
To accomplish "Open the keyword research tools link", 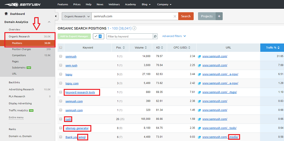I will [x=80, y=92].
